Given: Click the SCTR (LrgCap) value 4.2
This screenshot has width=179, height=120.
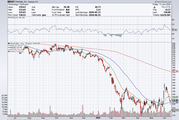Looking at the screenshot, I should [x=68, y=15].
